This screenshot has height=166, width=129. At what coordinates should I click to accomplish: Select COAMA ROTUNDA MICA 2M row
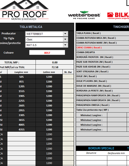102,38
